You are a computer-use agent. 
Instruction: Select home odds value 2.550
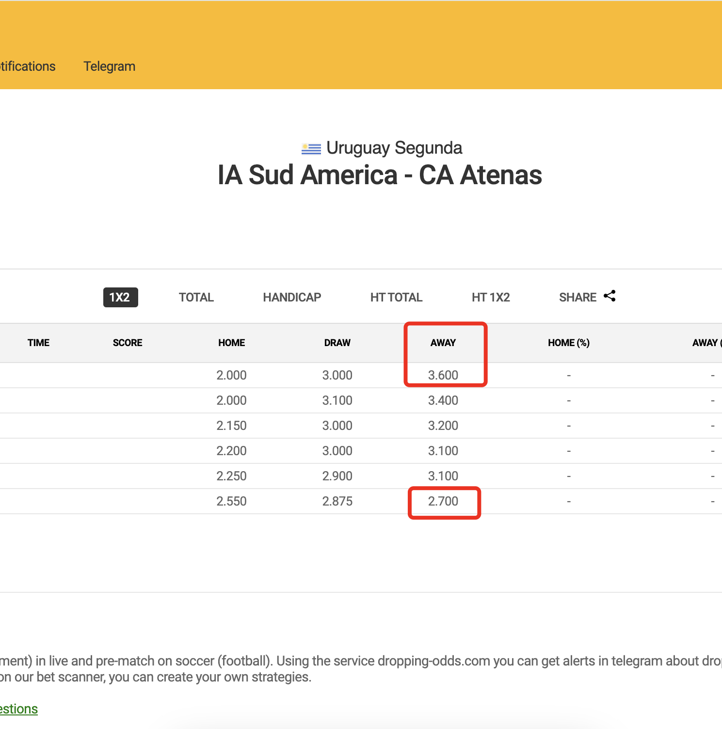232,501
